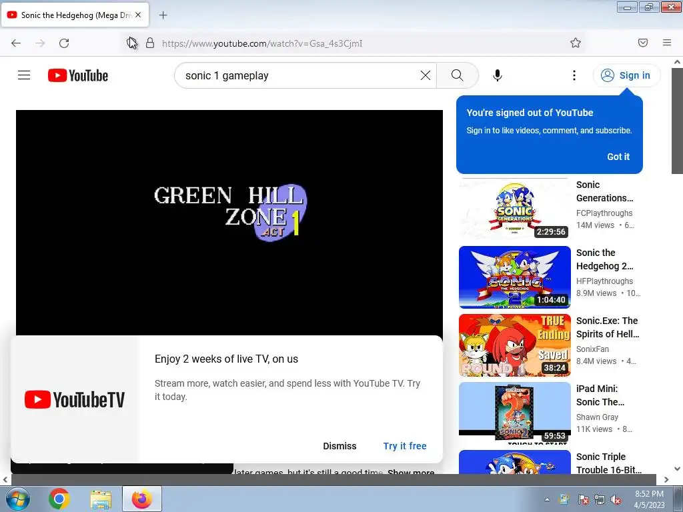Click Sonic Triple Trouble 16-Bit title
This screenshot has width=683, height=512.
(x=608, y=463)
